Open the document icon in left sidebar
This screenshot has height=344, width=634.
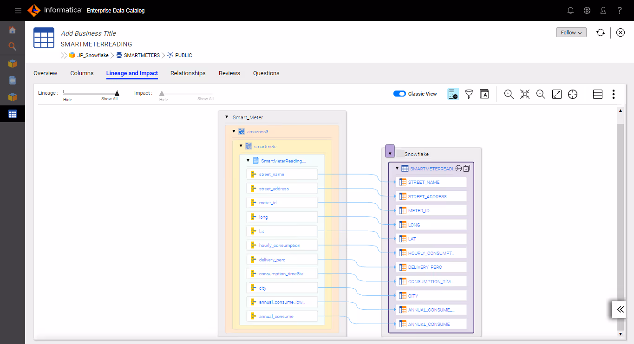[x=13, y=80]
